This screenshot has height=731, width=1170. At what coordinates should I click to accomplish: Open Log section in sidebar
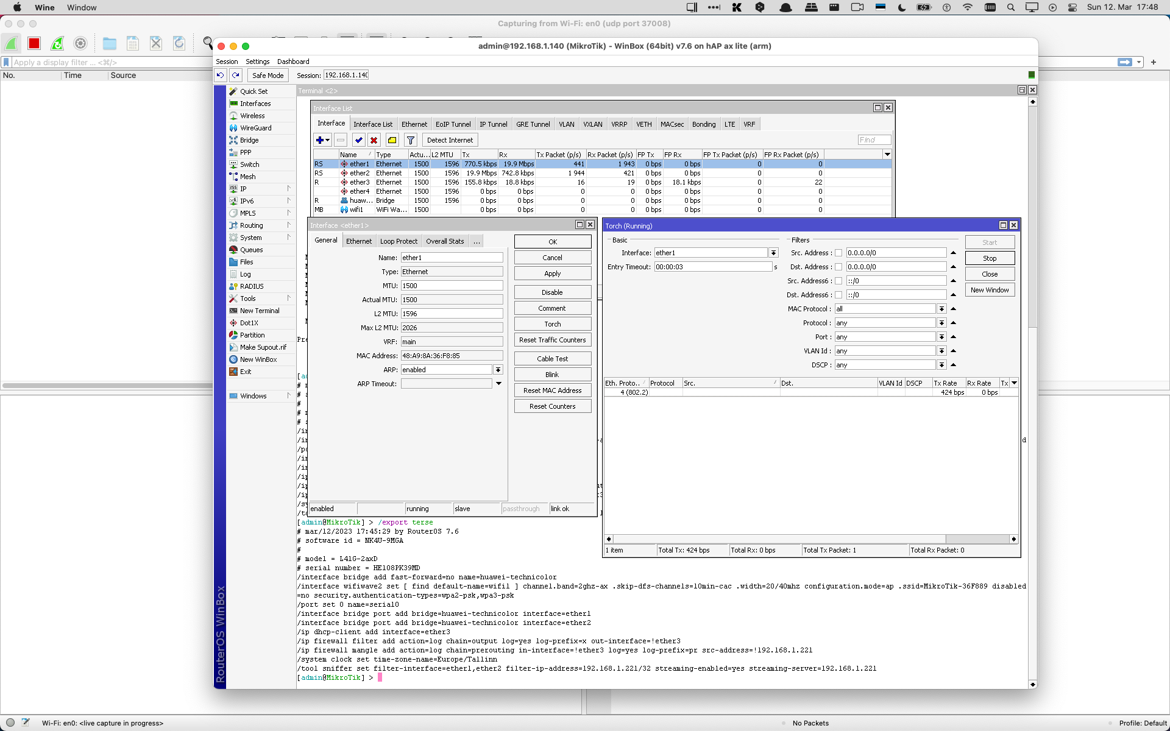[x=245, y=274]
